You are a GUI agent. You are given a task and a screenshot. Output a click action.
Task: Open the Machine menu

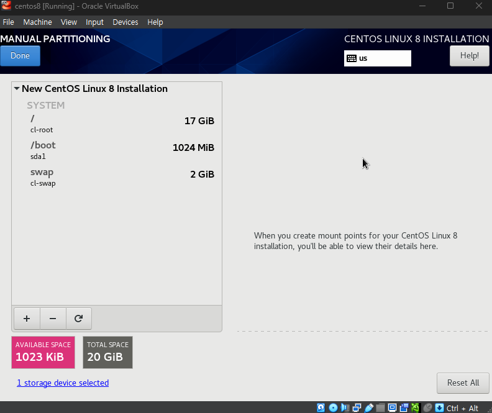point(37,22)
